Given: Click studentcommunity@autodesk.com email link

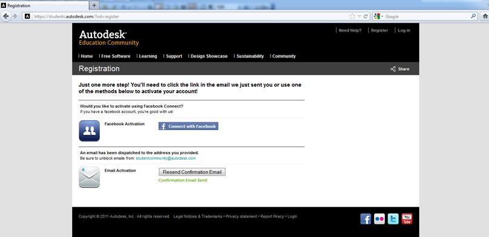Looking at the screenshot, I should 166,158.
